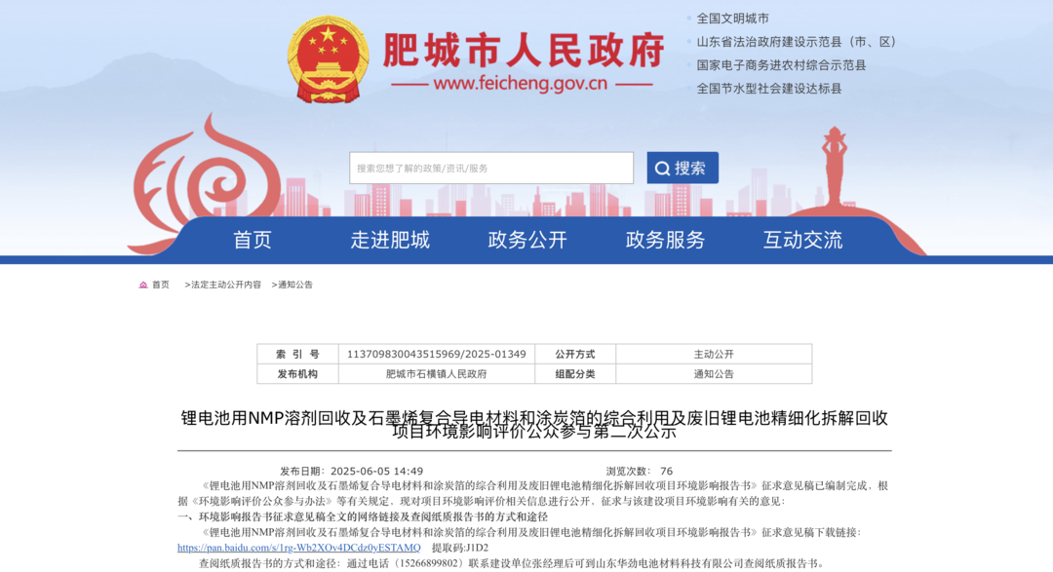Viewport: 1053px width, 572px height.
Task: Click the national emblem logo
Action: pyautogui.click(x=329, y=59)
